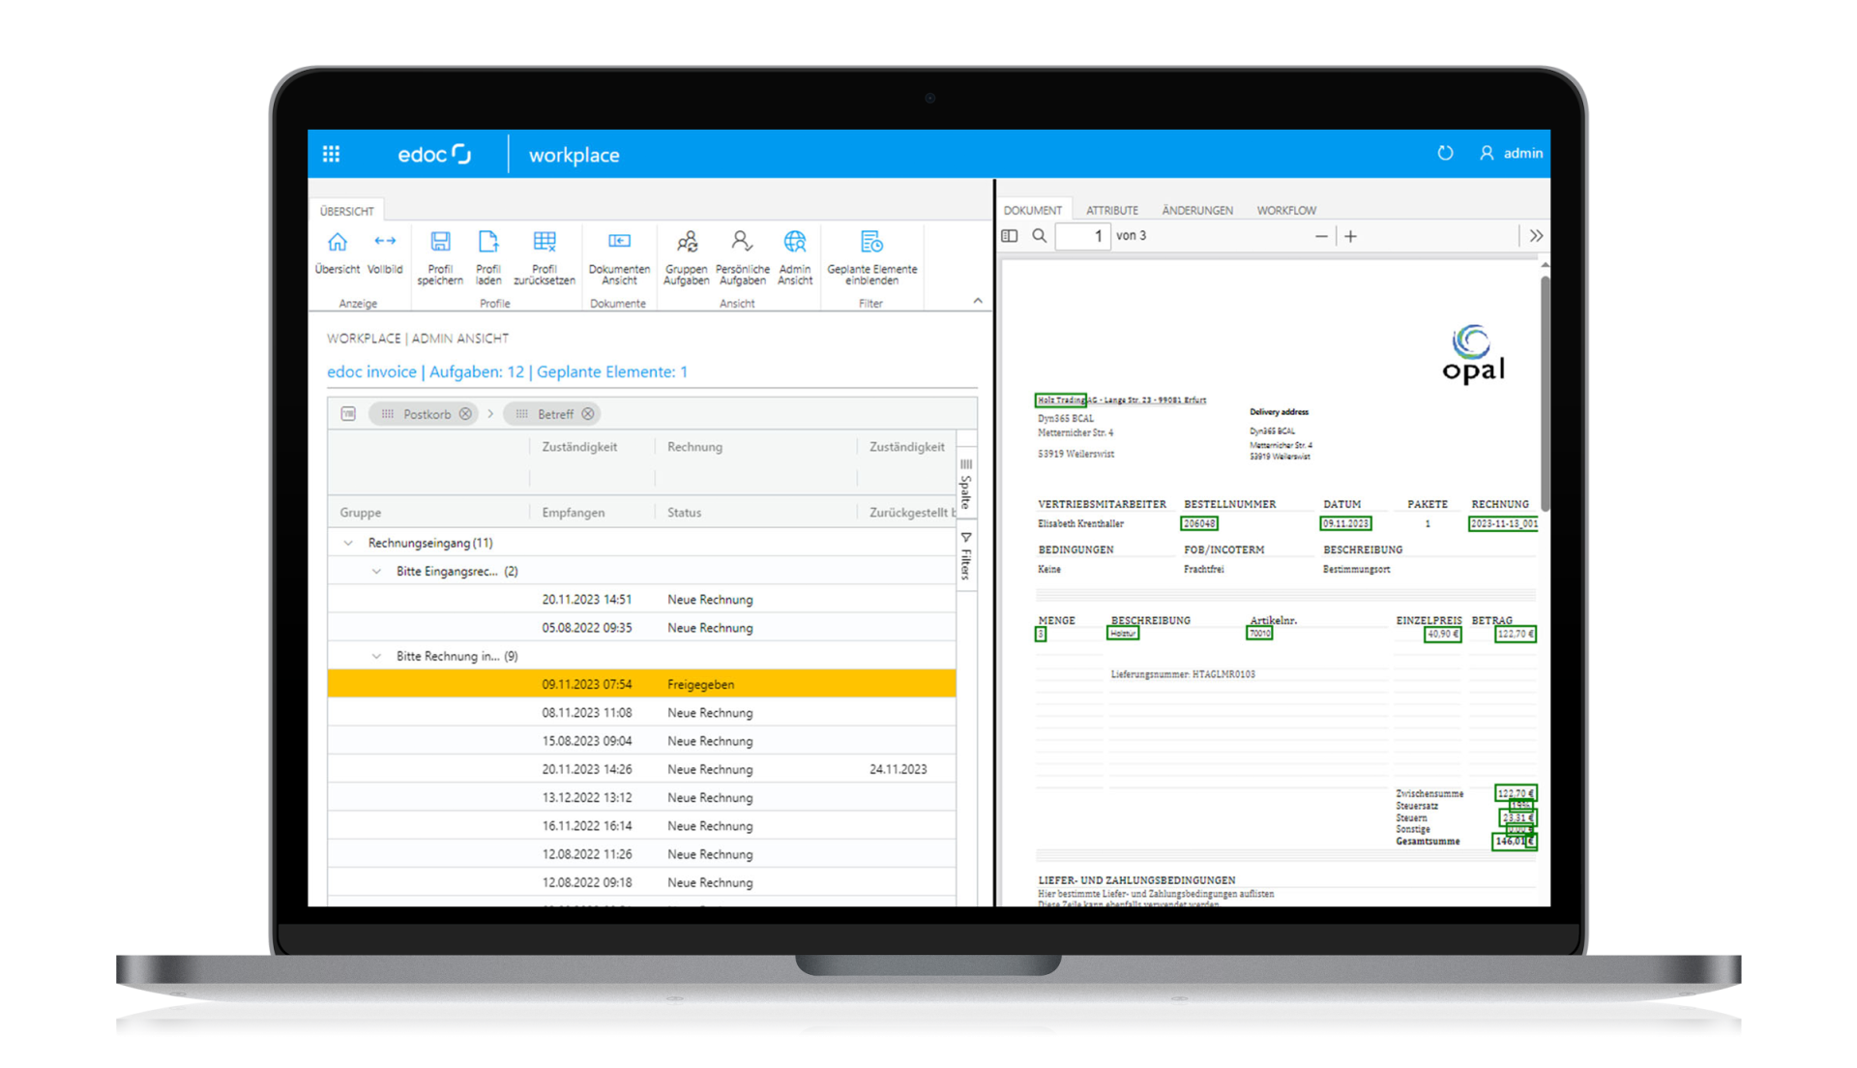Image resolution: width=1857 pixels, height=1068 pixels.
Task: Remove the Postkorb filter chip
Action: coord(466,413)
